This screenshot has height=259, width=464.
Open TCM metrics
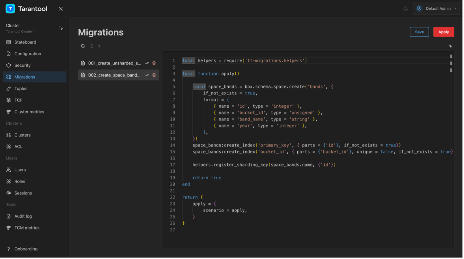(x=35, y=228)
